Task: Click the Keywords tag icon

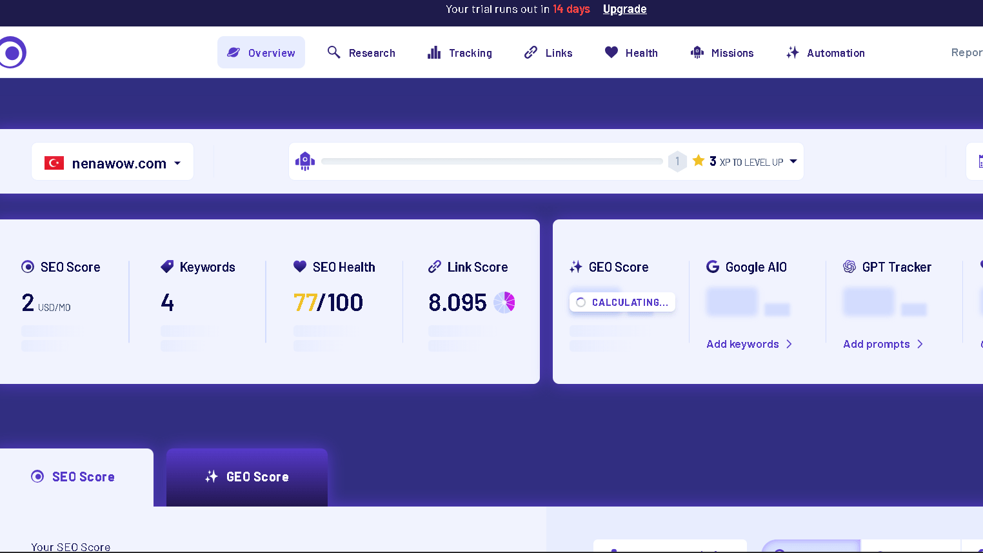Action: (167, 266)
